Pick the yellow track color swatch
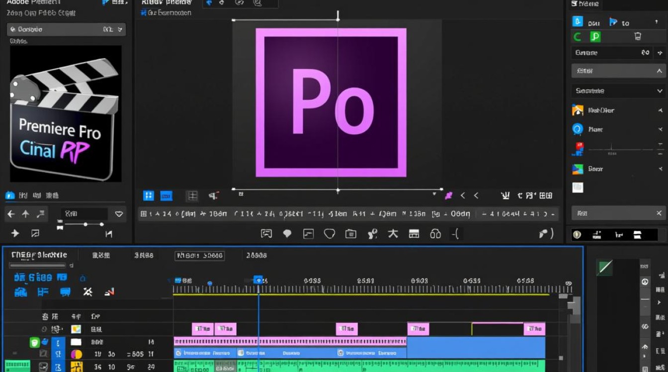The image size is (668, 372). (x=77, y=367)
